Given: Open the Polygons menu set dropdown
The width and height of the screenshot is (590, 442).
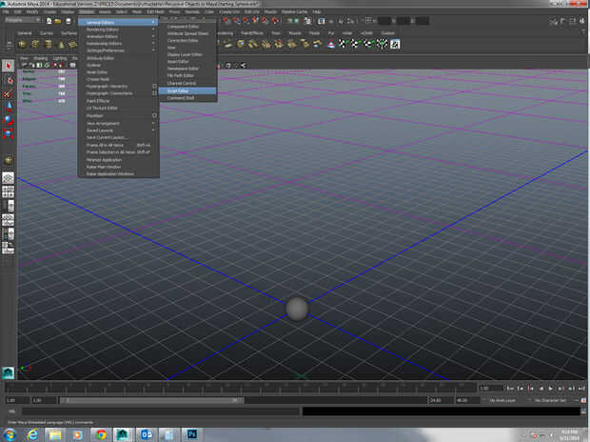Looking at the screenshot, I should pyautogui.click(x=21, y=20).
